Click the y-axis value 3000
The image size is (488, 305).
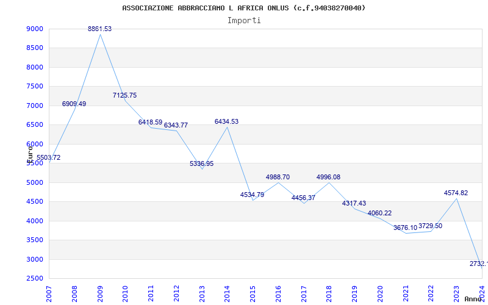(35, 260)
